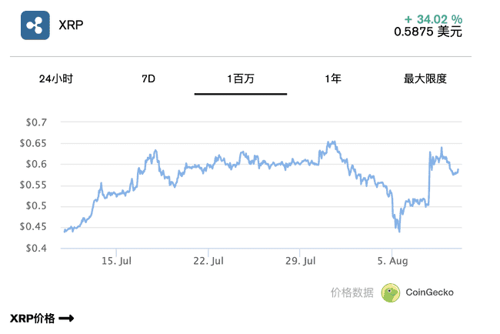Click the 22. Jul date label
Screen dimensions: 500x334
click(x=208, y=261)
